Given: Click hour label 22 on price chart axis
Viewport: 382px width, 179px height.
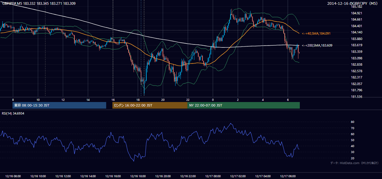Looking at the screenshot, I should click(188, 100).
